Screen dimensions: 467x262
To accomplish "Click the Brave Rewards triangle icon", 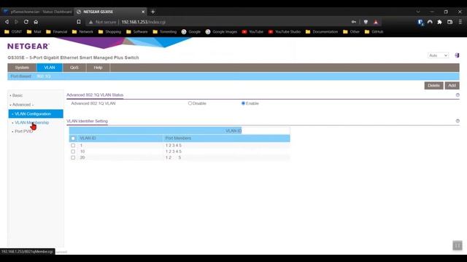I will pos(376,22).
